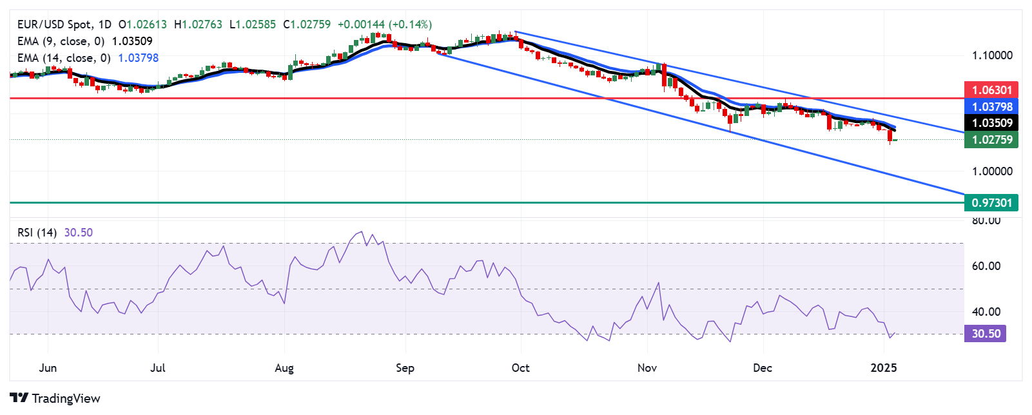Click the blue 1.03798 EMA price tag
Screen dimensions: 1032x415
[991, 106]
